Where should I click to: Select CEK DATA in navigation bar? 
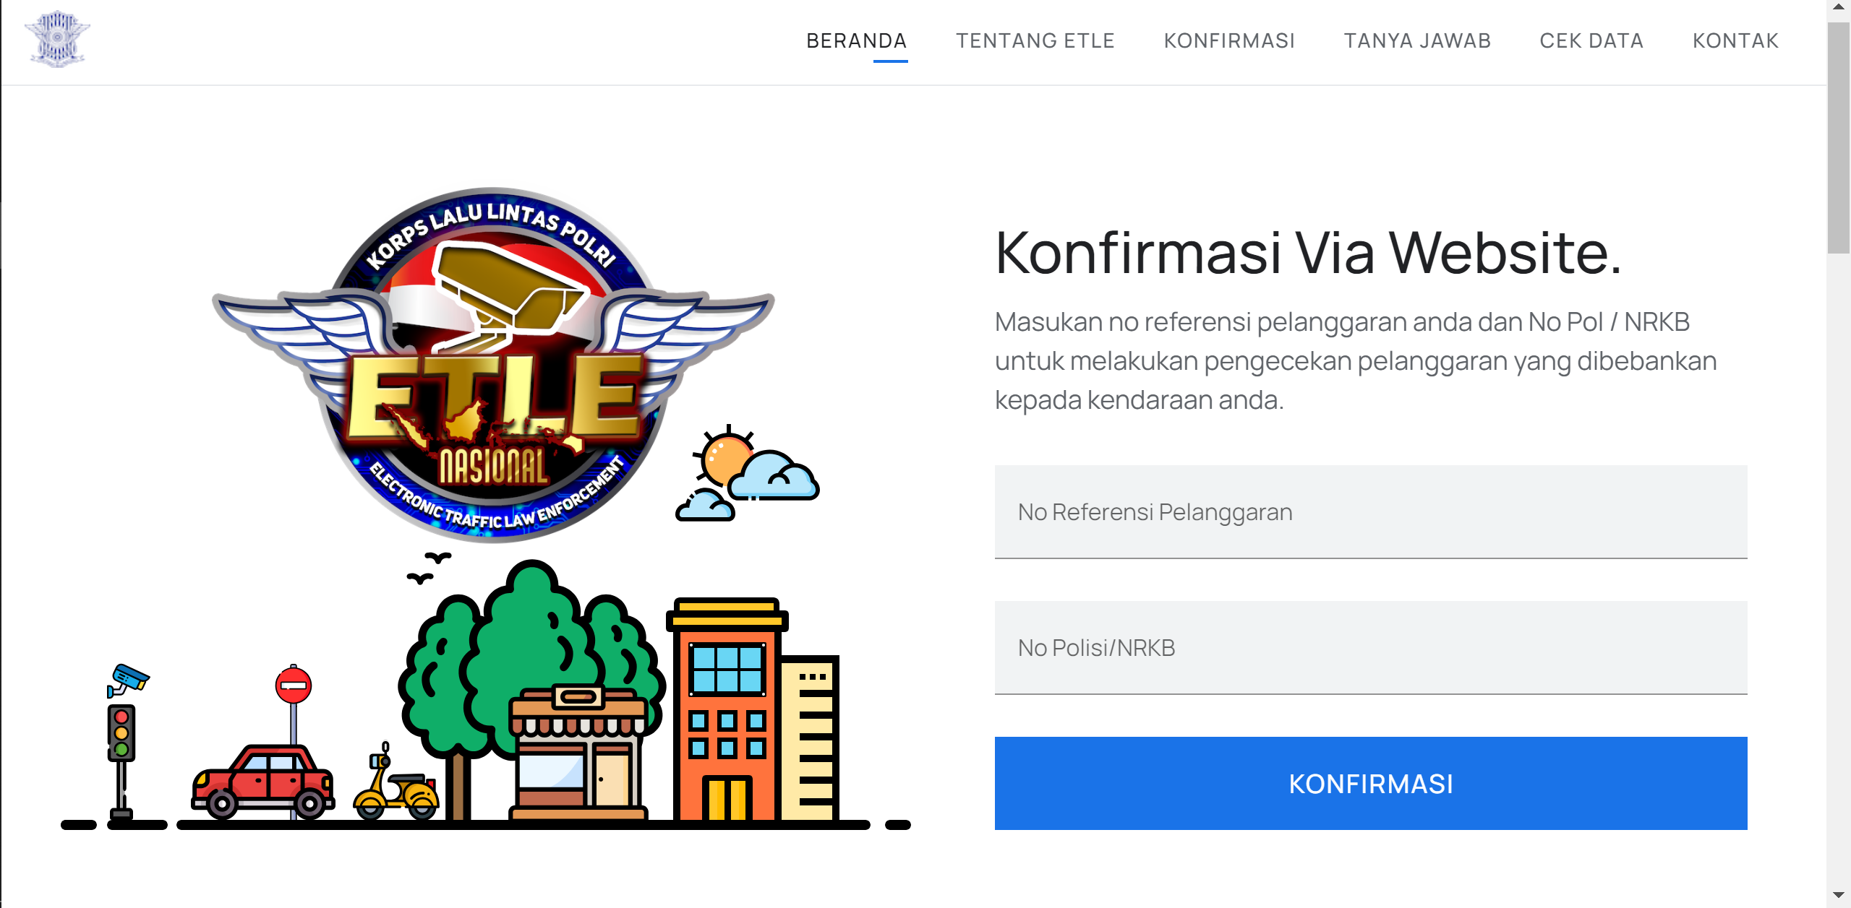[1591, 41]
